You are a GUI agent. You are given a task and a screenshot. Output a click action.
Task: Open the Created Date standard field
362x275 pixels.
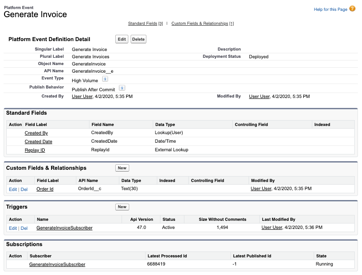(38, 142)
